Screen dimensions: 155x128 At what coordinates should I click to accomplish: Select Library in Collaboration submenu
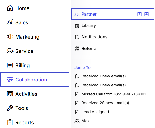click(x=112, y=26)
